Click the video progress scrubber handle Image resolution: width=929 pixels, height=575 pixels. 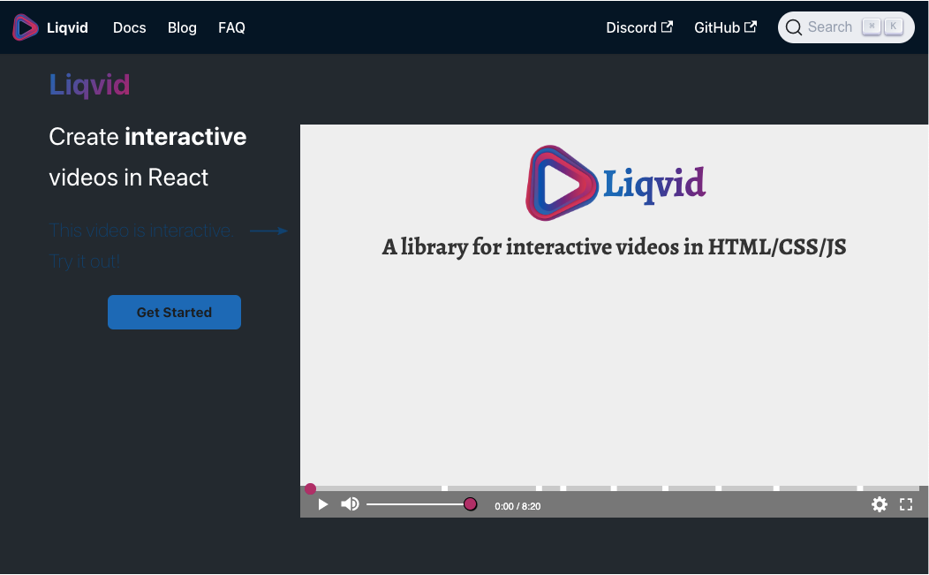point(310,489)
